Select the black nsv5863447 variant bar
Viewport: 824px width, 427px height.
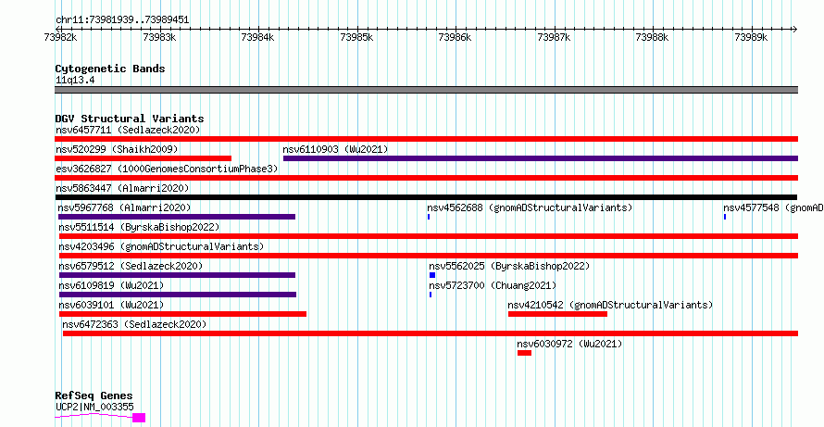click(426, 197)
